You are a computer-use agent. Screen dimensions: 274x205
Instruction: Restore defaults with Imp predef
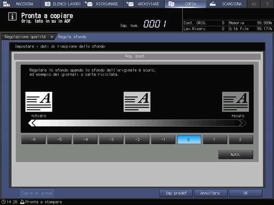[x=176, y=193]
